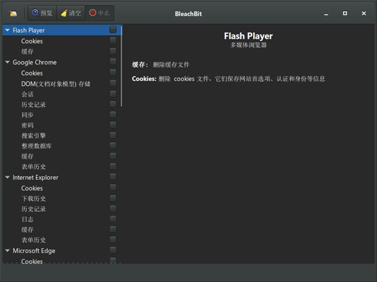The image size is (377, 282).
Task: Collapse the Microsoft Edge tree group
Action: (7, 251)
